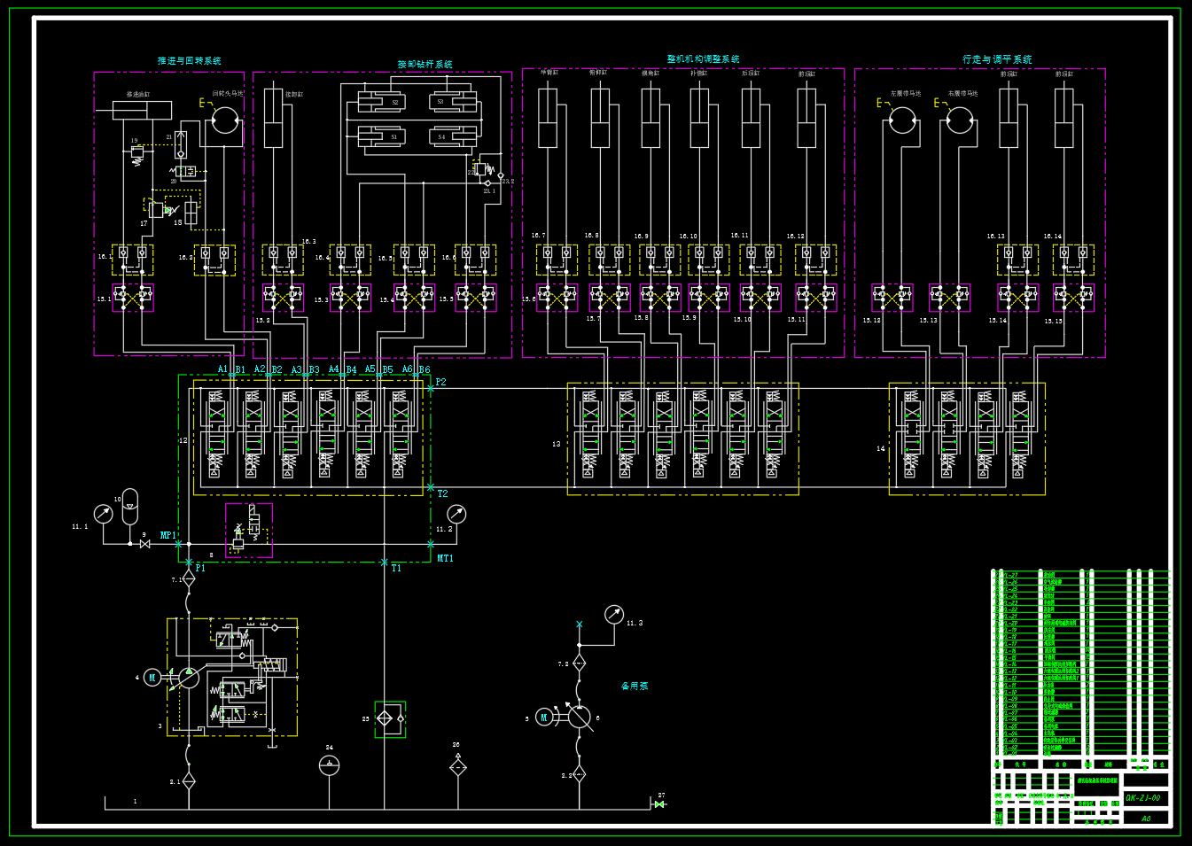Select the 推进与回转系统 section title

(190, 61)
